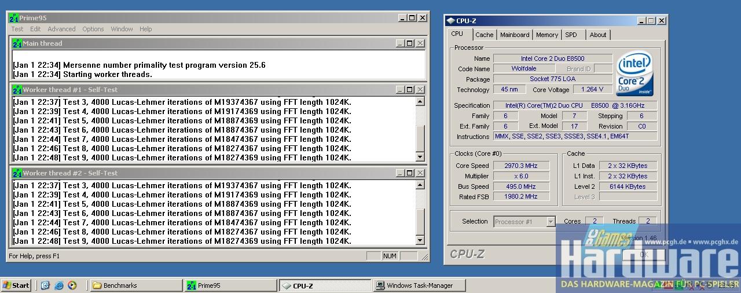This screenshot has width=741, height=293.
Task: Click the Worker thread #2 scrollbar track
Action: (x=420, y=213)
